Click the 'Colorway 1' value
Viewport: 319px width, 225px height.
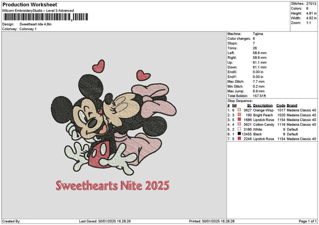click(x=28, y=29)
